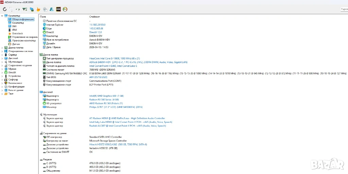
Task: Click the monitor diagnostics toolbar icon
Action: (31, 9)
